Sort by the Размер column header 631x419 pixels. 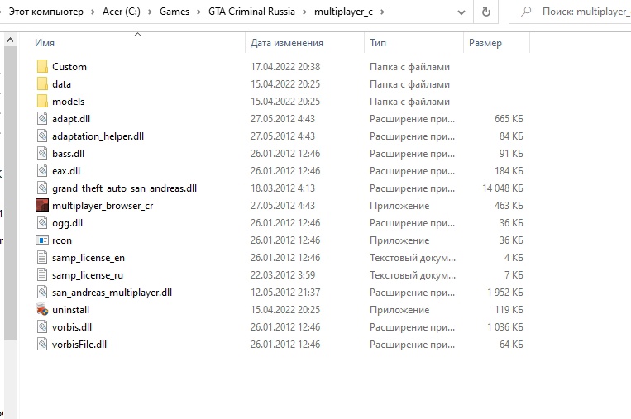click(x=485, y=43)
